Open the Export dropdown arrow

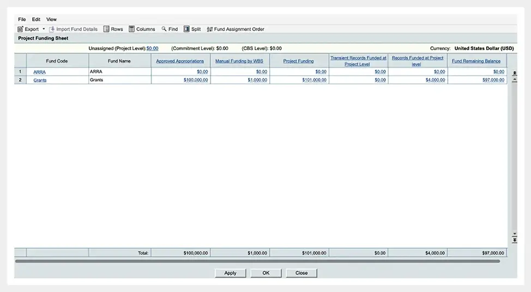(44, 29)
